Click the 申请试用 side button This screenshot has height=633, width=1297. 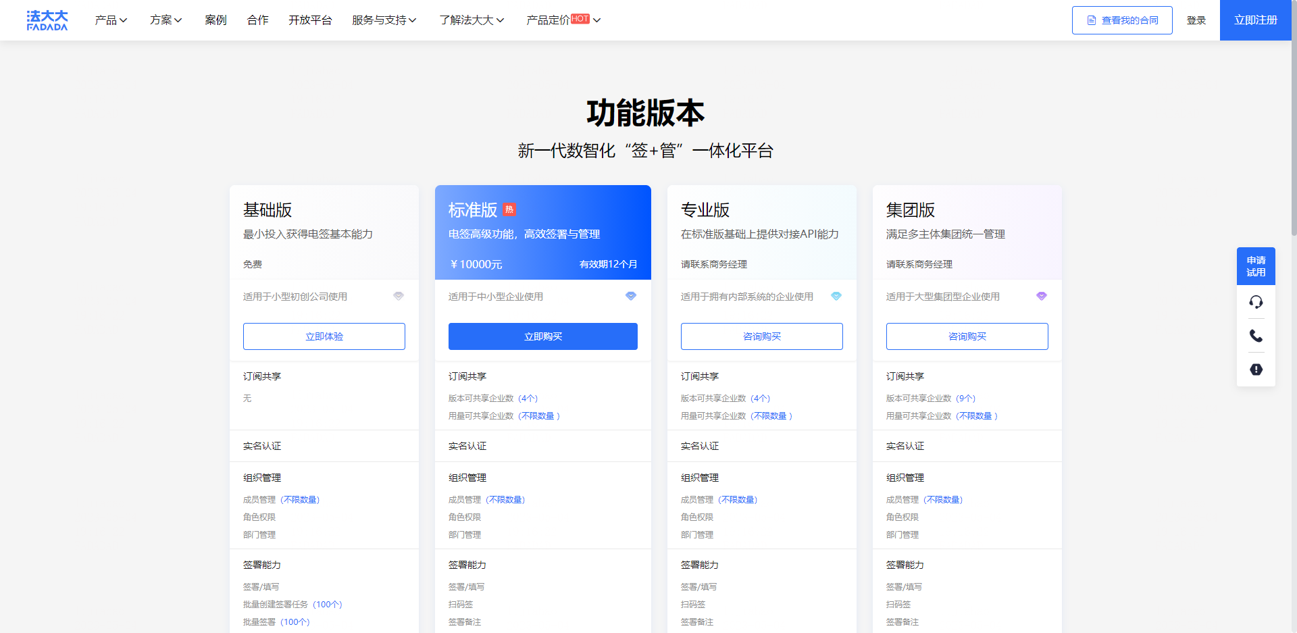click(x=1256, y=266)
